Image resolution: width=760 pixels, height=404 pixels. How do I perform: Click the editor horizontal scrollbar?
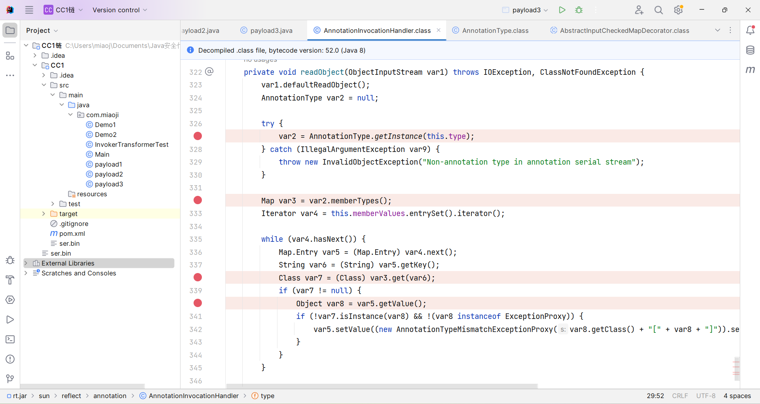pos(382,386)
